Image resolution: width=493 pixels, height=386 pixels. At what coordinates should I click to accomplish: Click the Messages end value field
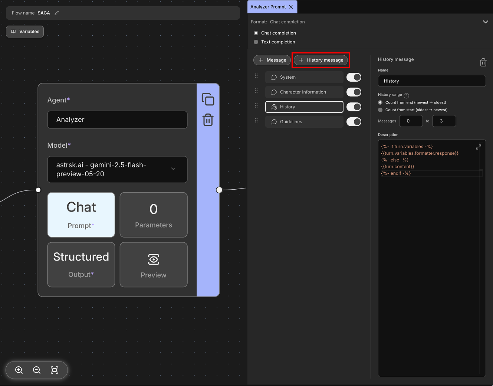444,121
